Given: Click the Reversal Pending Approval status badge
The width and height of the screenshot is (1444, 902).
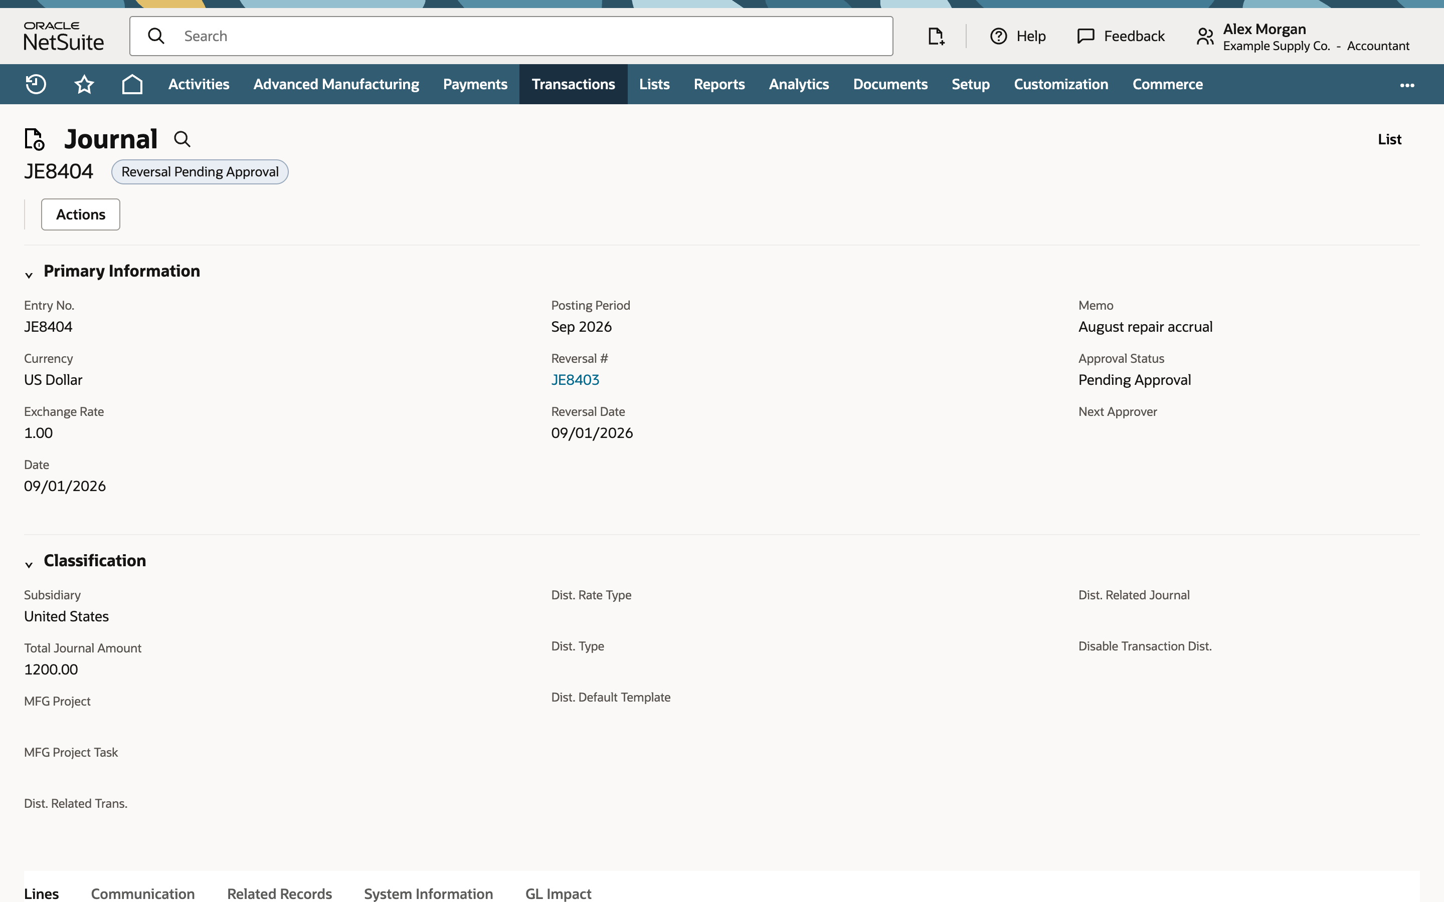Looking at the screenshot, I should [200, 172].
